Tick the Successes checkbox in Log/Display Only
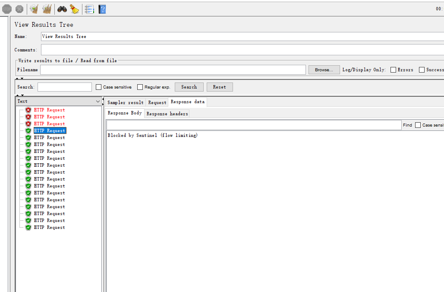Screen dimensions: 444x292 [x=422, y=70]
